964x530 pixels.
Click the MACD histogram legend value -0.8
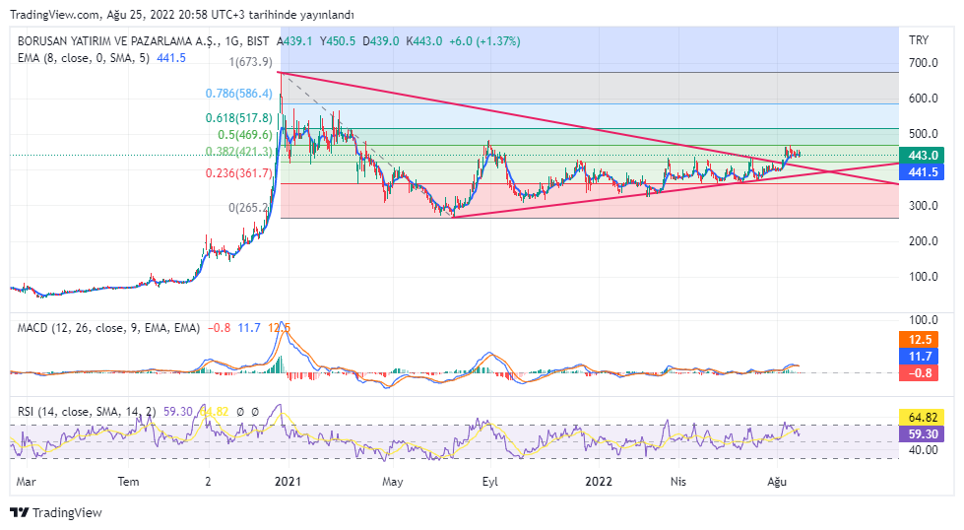click(219, 328)
